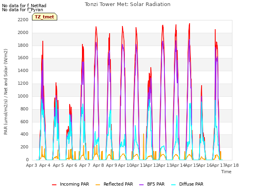Click the Apr 4 x-axis tick label

click(x=45, y=165)
